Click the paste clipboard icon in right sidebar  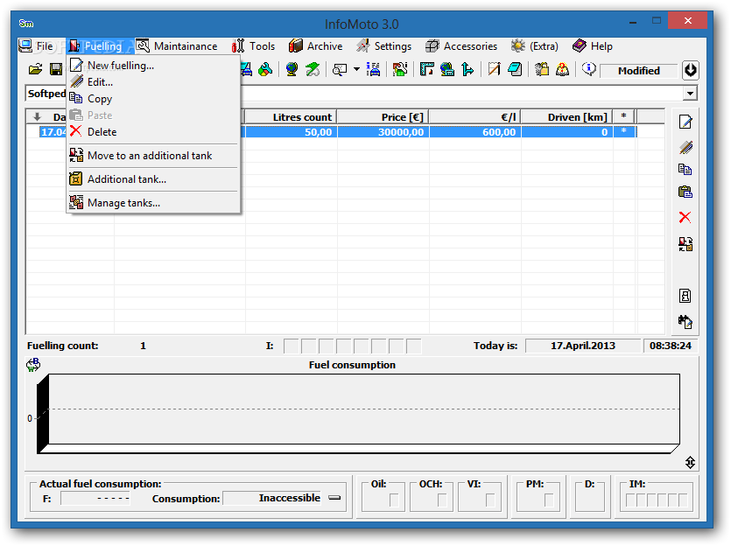click(685, 192)
